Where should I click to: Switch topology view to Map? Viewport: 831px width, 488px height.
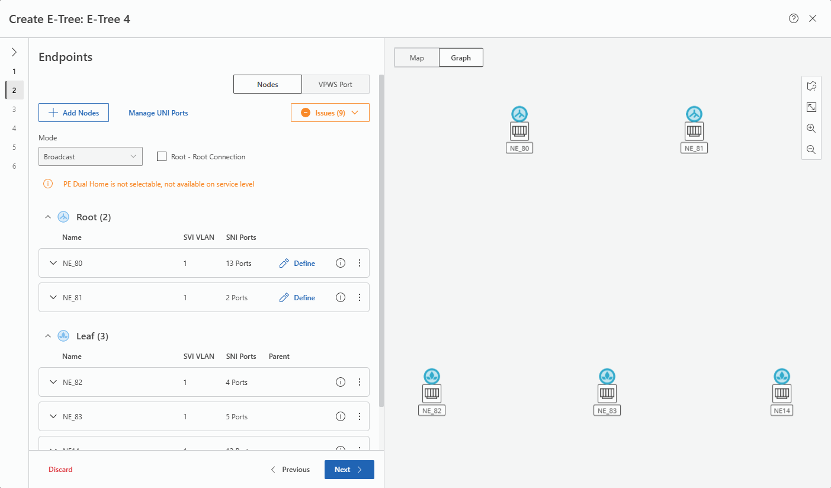417,58
